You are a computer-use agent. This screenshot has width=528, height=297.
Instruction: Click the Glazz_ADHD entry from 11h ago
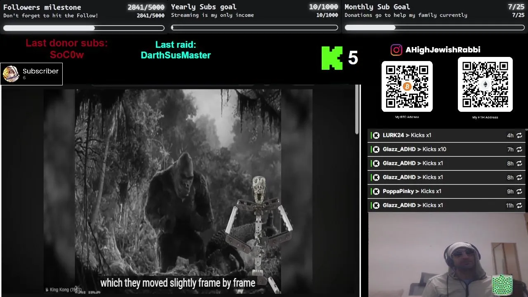(x=446, y=205)
